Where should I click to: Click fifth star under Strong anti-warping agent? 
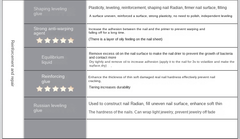coord(71,40)
